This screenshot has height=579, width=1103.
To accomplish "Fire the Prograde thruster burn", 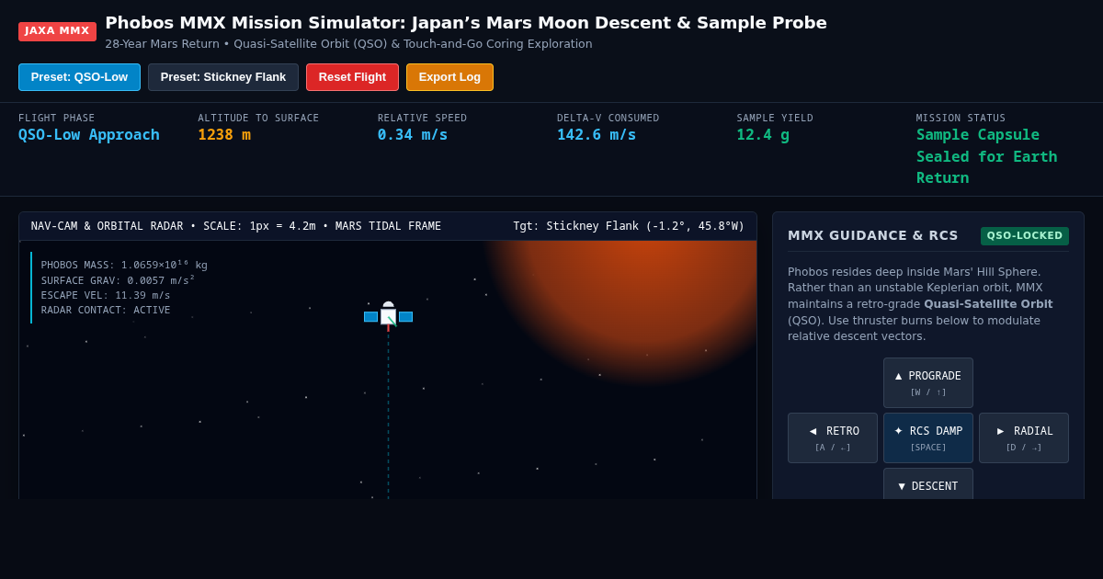I will pyautogui.click(x=928, y=382).
